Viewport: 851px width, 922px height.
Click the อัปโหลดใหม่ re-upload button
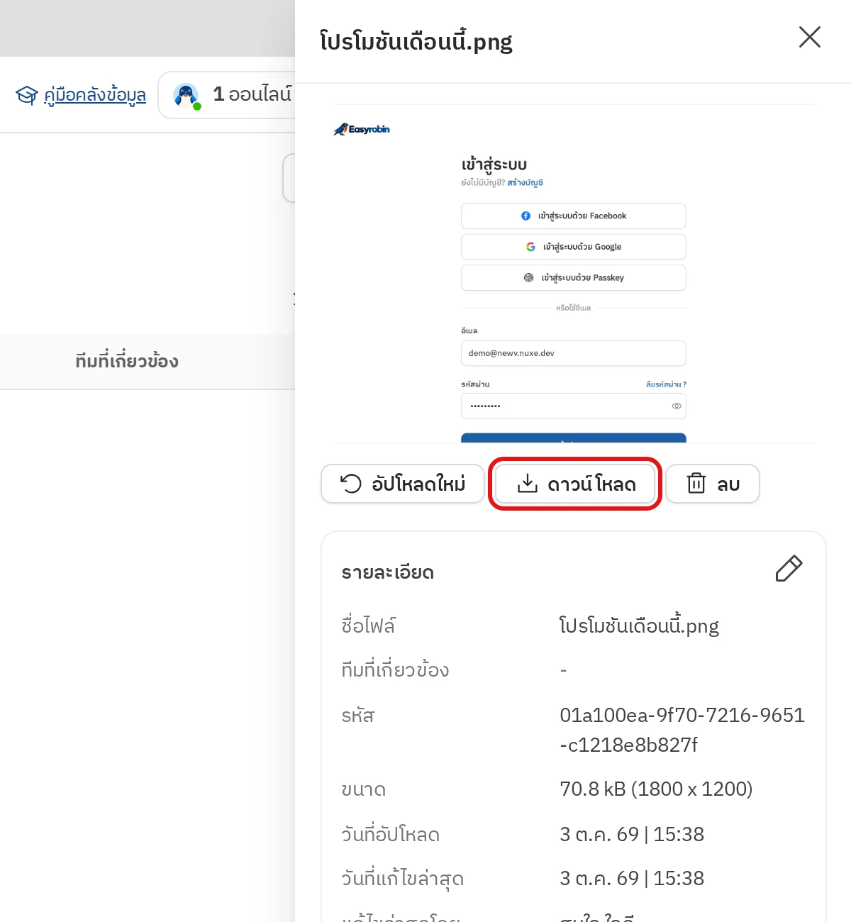[x=403, y=484]
